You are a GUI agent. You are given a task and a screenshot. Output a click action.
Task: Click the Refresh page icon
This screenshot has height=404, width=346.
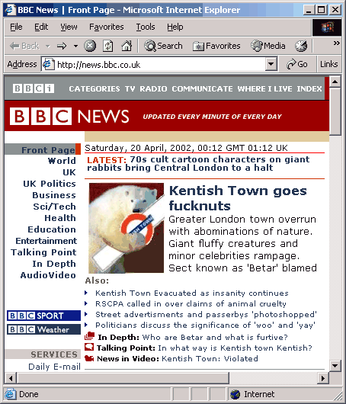point(108,46)
